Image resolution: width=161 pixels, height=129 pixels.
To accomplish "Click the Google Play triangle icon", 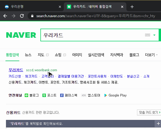I will (106, 95).
